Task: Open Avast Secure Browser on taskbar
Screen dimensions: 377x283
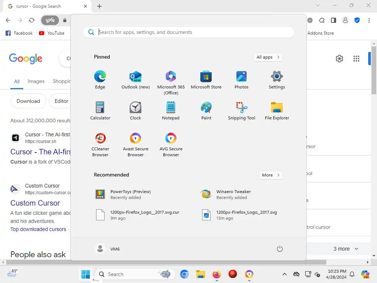Action: [249, 274]
